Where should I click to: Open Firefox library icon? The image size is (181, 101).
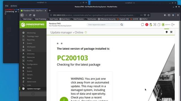pos(165,15)
